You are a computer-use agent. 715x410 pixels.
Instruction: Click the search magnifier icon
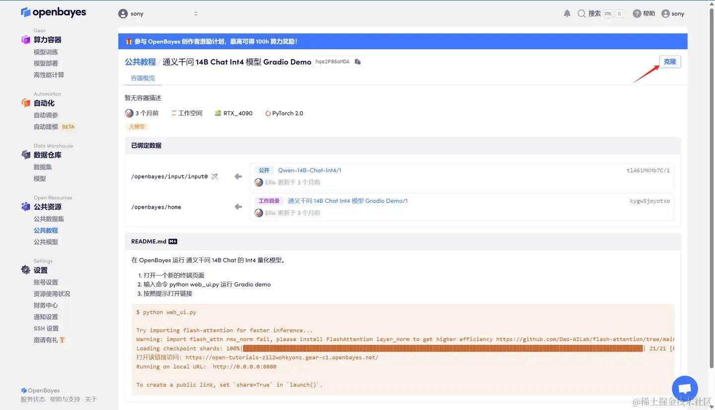point(581,14)
